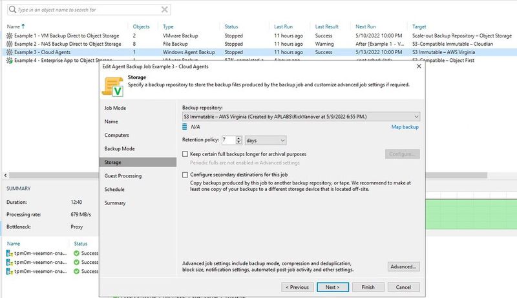Click the Finish button

click(368, 287)
